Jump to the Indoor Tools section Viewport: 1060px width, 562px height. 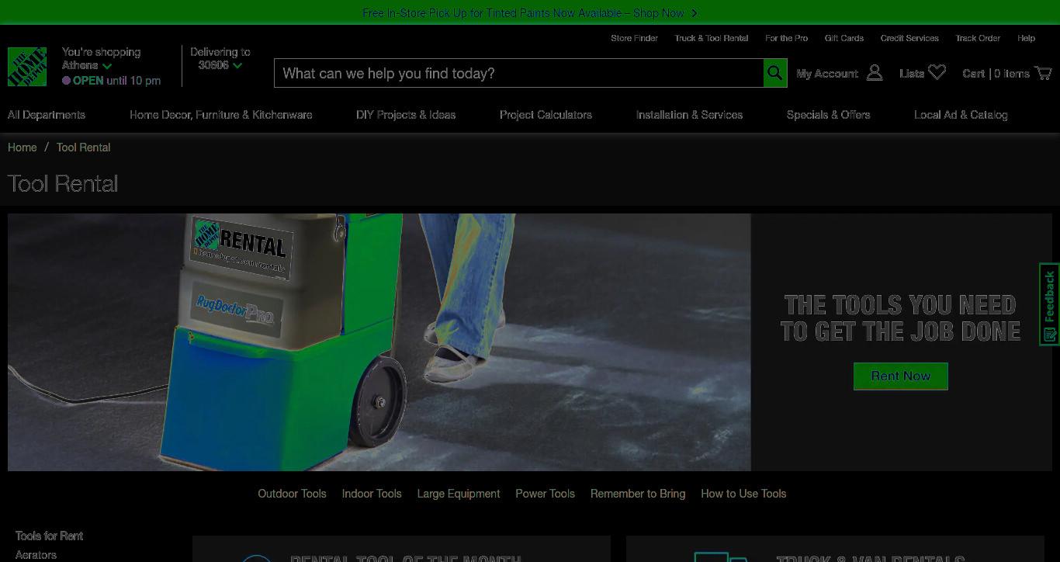[372, 494]
